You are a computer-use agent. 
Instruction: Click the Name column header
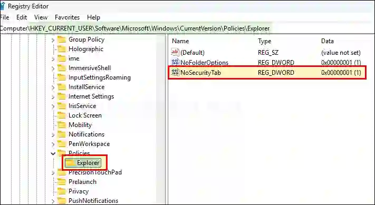click(x=180, y=41)
